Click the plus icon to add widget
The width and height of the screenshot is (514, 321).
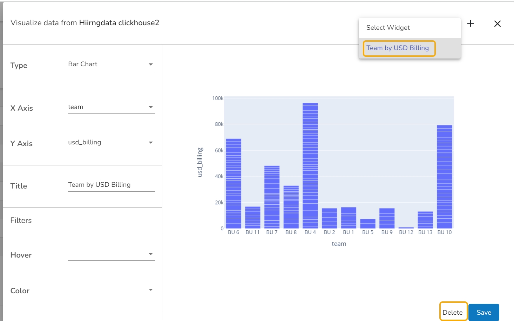click(x=471, y=23)
